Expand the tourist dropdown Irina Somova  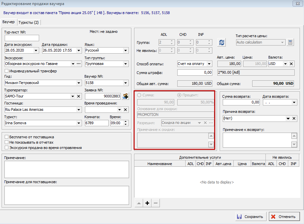click(79, 123)
